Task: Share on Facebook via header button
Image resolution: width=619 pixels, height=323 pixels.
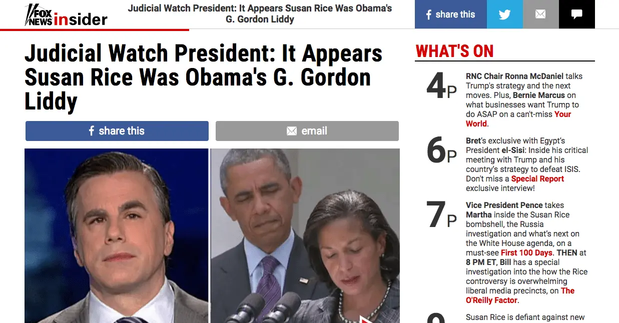Action: coord(450,14)
